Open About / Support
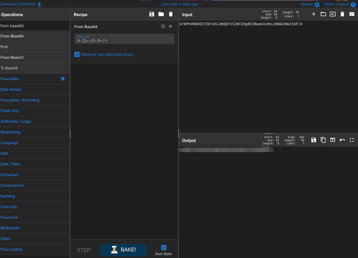 coord(339,4)
